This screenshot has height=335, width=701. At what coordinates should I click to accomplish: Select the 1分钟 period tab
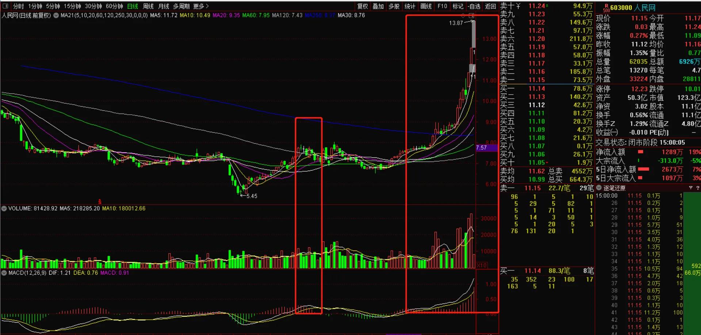[35, 6]
